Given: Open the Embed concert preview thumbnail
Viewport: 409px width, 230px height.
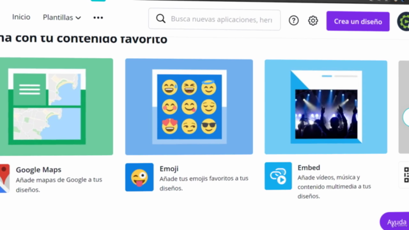Looking at the screenshot, I should 326,107.
